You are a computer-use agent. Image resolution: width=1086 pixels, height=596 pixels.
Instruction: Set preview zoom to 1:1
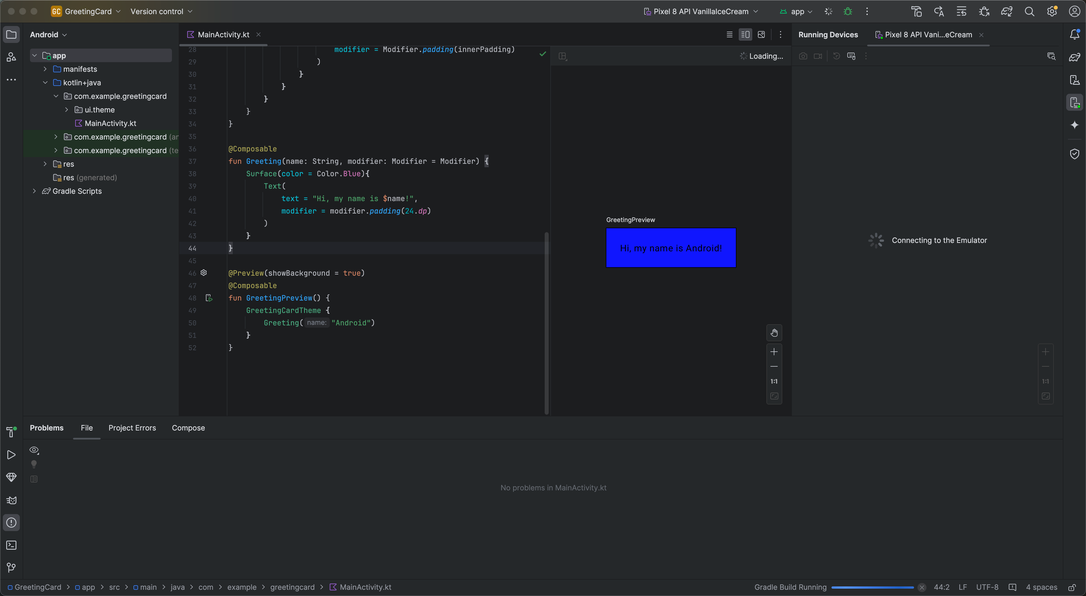point(774,381)
